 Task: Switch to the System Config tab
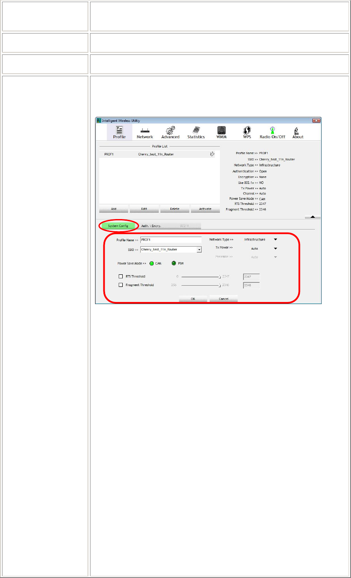(118, 225)
